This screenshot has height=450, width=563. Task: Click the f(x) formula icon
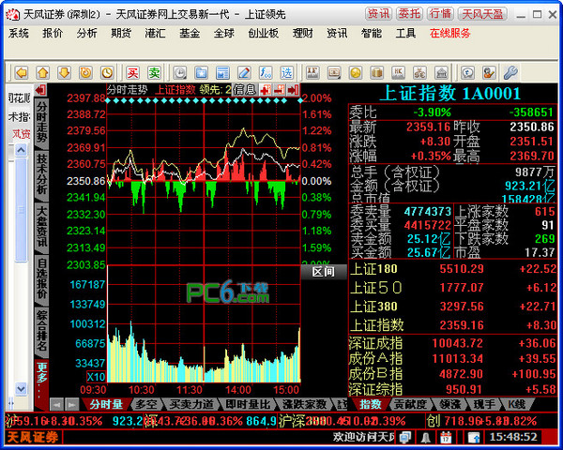click(266, 73)
